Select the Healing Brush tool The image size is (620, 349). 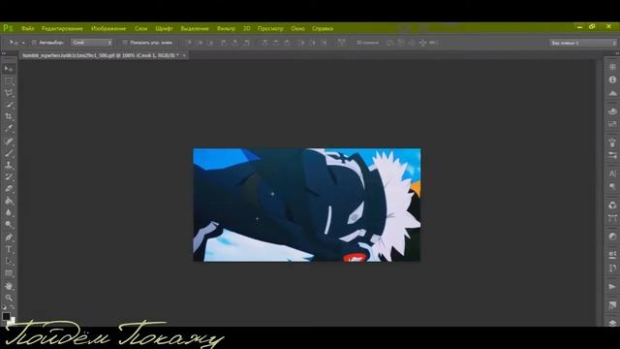pyautogui.click(x=9, y=142)
